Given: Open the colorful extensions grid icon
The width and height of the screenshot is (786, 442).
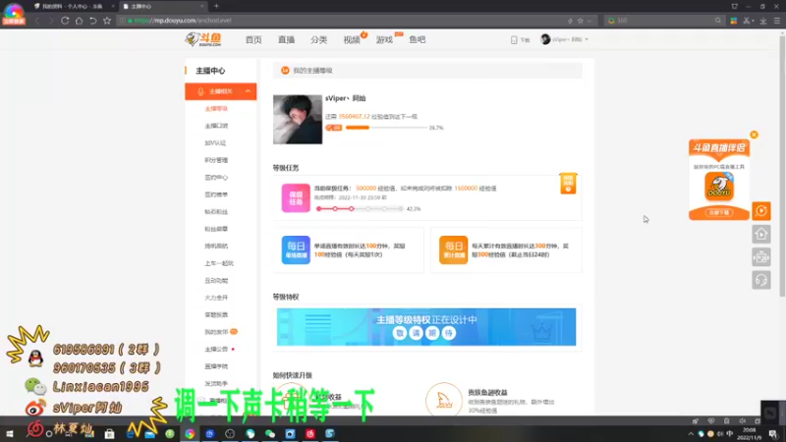Looking at the screenshot, I should pos(733,21).
